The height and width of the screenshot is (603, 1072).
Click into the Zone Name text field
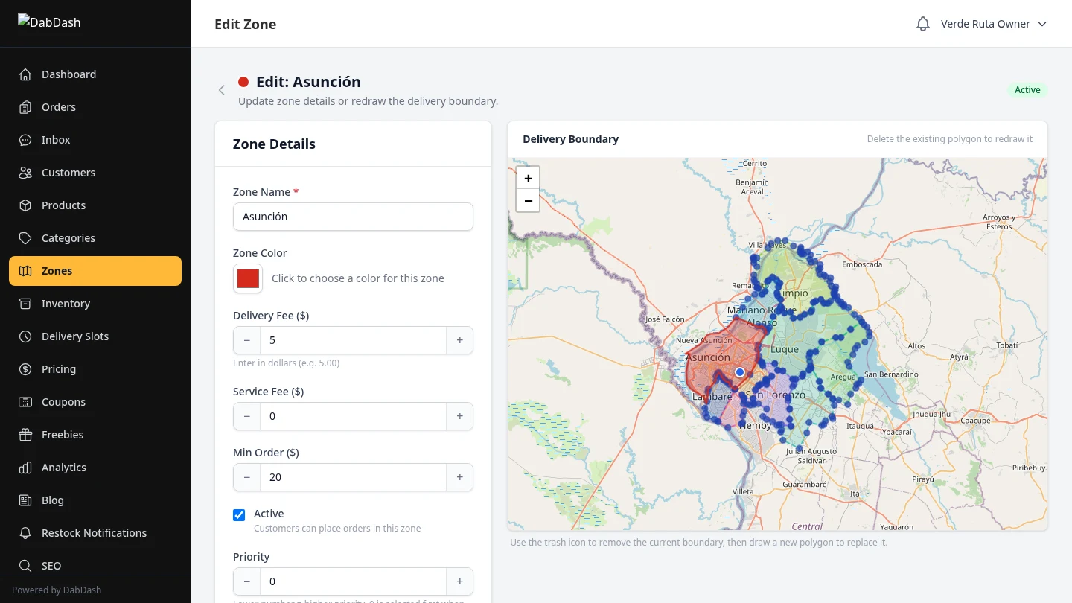pyautogui.click(x=353, y=217)
